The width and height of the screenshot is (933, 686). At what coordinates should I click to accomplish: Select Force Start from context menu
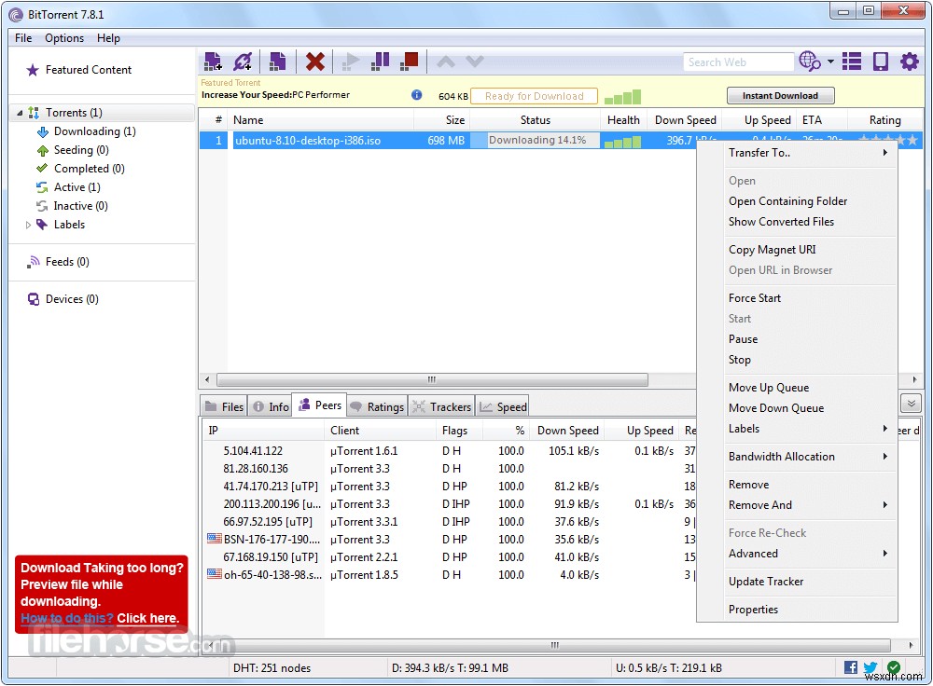pyautogui.click(x=754, y=297)
